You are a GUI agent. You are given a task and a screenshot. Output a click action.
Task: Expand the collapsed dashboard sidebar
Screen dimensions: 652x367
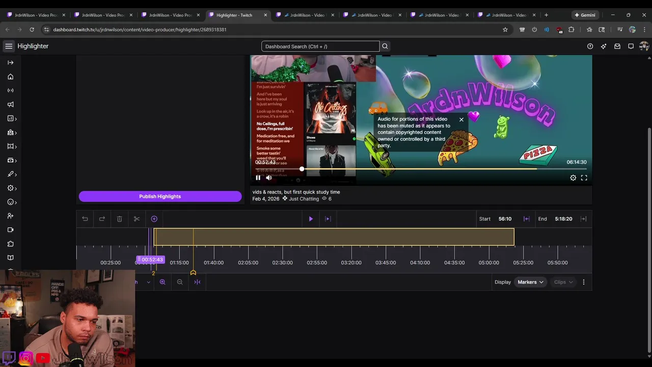pos(10,63)
